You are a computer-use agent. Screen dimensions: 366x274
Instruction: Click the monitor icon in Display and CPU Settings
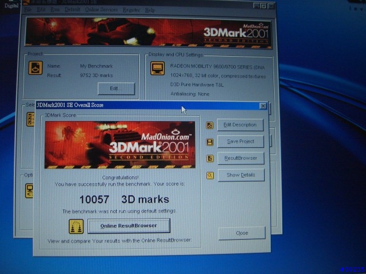point(157,68)
